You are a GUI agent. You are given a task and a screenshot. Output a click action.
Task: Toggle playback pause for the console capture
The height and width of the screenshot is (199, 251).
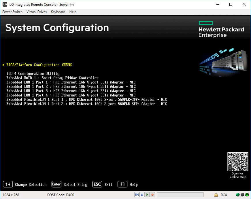pyautogui.click(x=142, y=195)
